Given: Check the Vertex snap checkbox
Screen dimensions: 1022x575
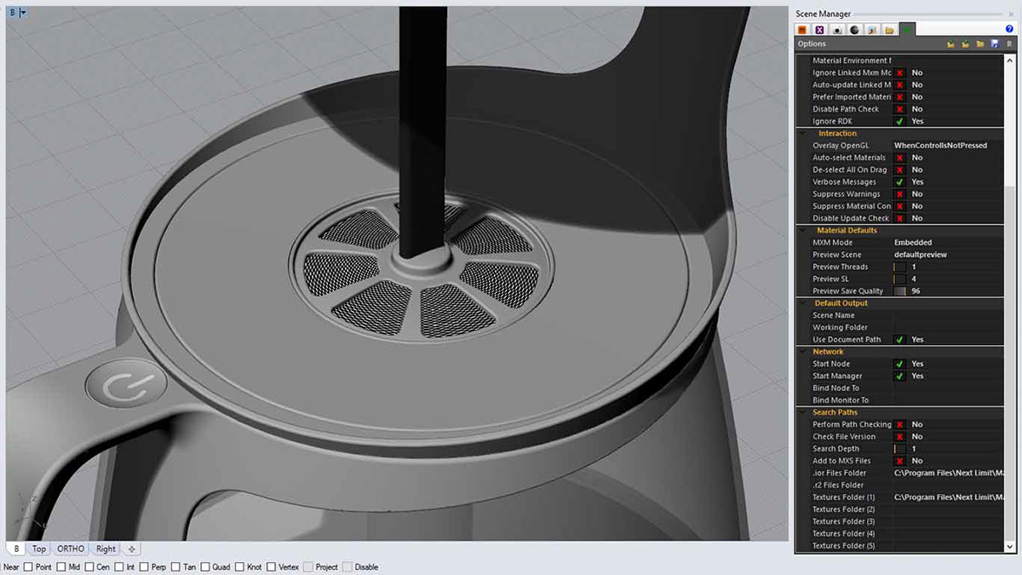Looking at the screenshot, I should 271,566.
